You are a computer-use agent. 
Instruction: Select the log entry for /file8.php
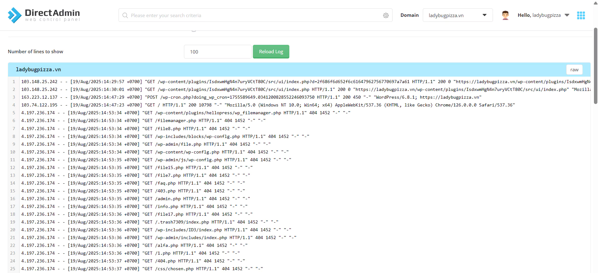coord(136,129)
